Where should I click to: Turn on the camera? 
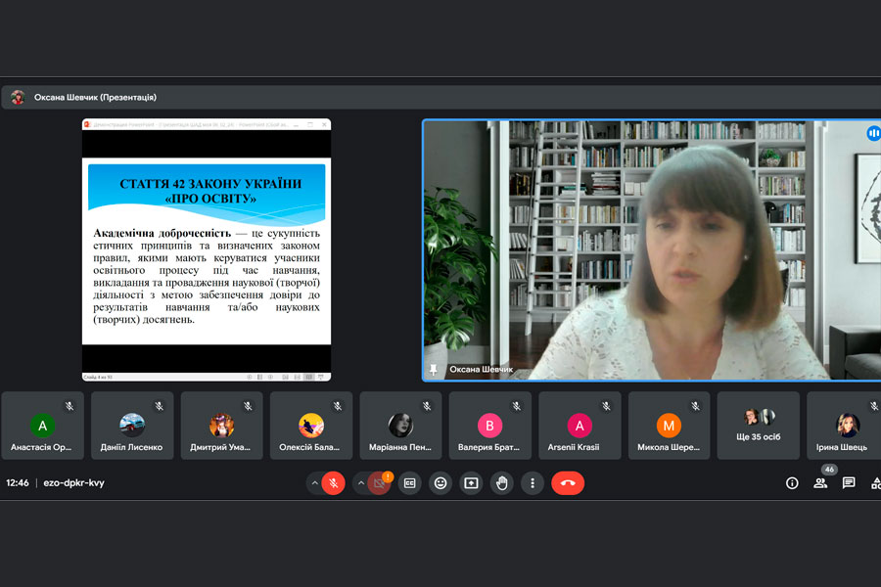[x=379, y=482]
